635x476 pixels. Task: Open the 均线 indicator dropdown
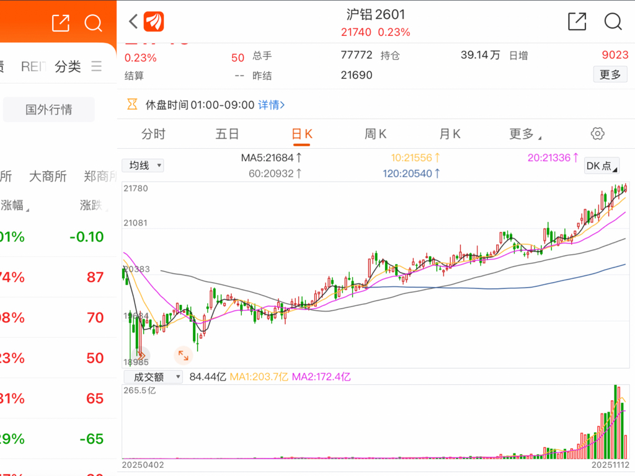pos(143,165)
